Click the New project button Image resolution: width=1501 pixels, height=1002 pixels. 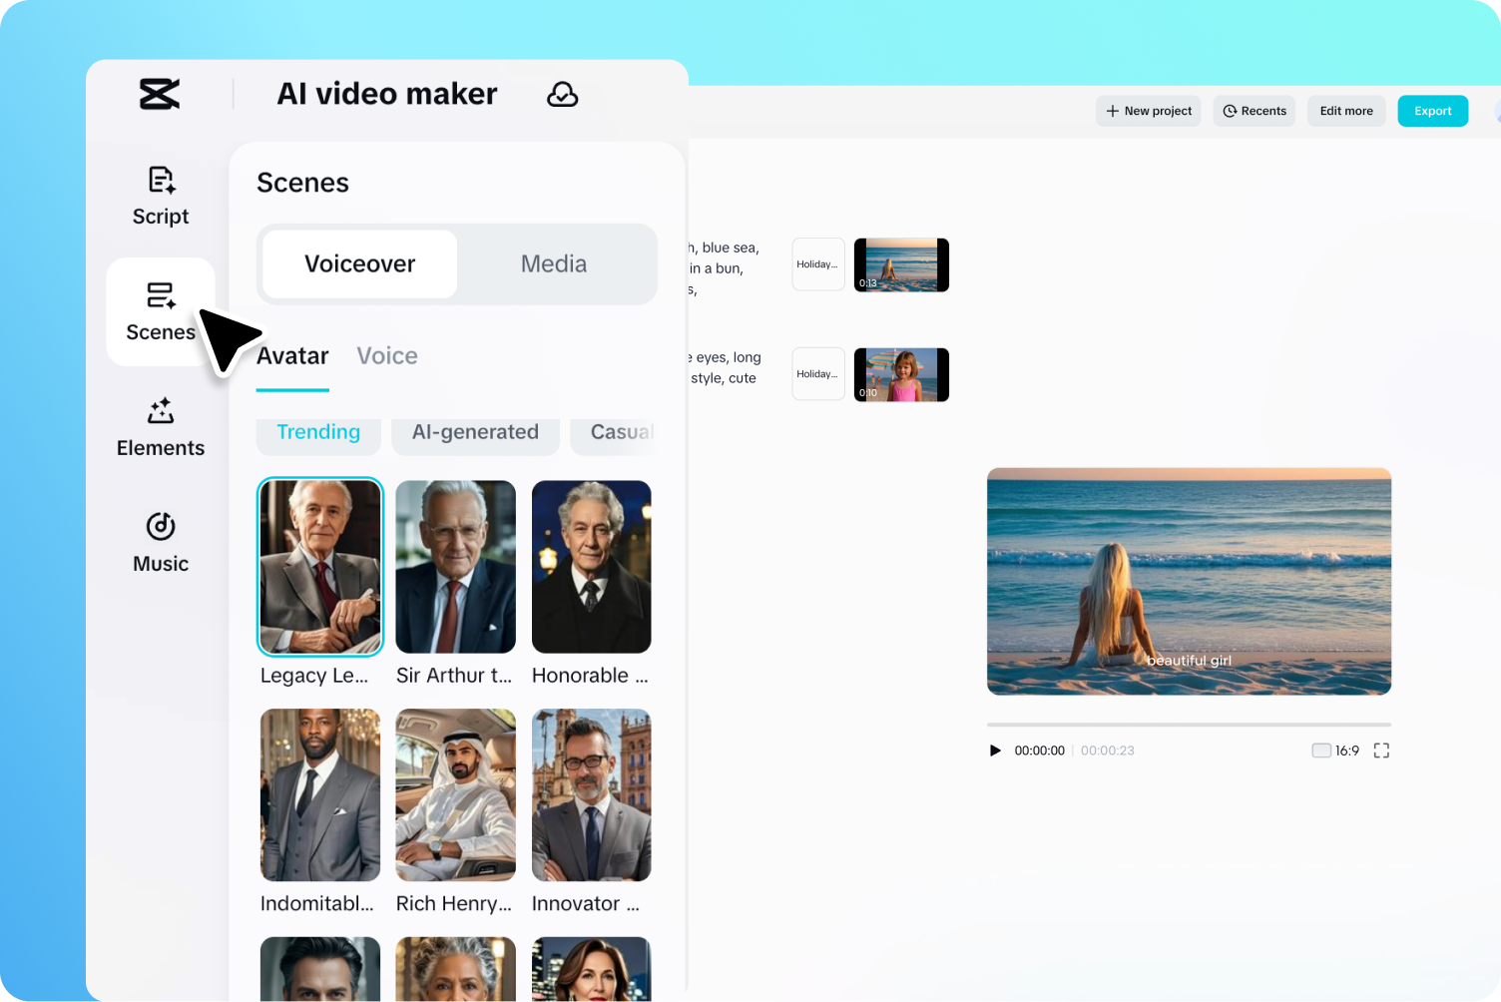coord(1149,111)
